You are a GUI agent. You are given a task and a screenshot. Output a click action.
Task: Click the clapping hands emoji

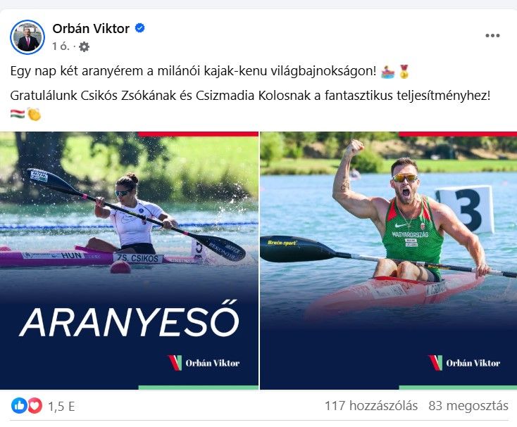(x=34, y=114)
